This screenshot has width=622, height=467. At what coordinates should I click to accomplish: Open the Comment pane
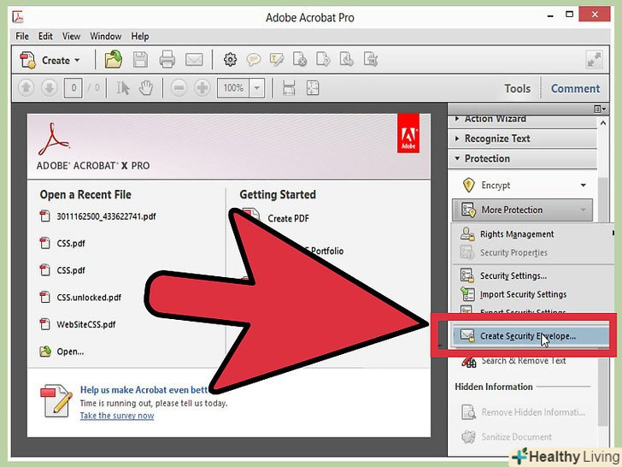575,88
